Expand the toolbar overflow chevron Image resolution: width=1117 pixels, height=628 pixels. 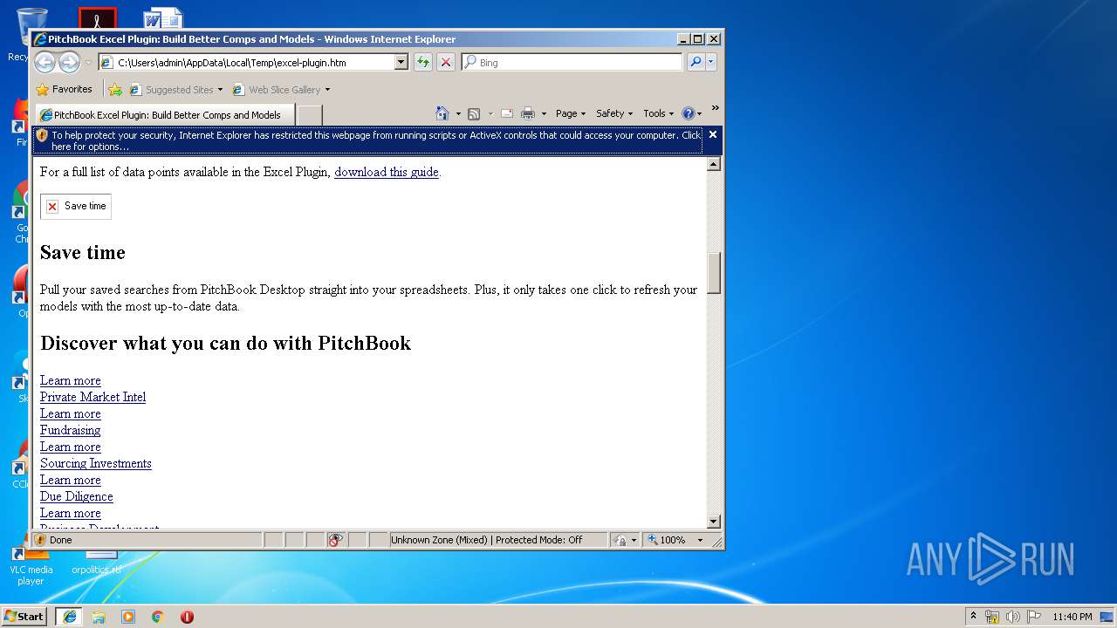click(x=715, y=109)
